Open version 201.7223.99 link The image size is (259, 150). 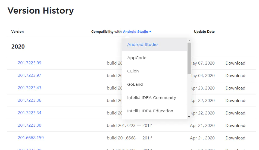pyautogui.click(x=30, y=63)
